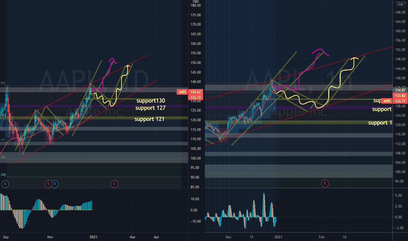This screenshot has height=241, width=408.
Task: Click the S split marker on left chart
Action: click(5, 184)
